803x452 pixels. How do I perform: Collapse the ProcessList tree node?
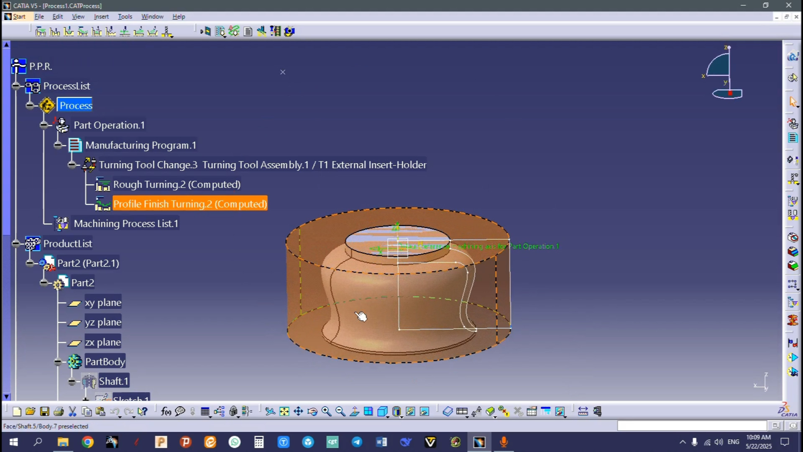tap(16, 86)
